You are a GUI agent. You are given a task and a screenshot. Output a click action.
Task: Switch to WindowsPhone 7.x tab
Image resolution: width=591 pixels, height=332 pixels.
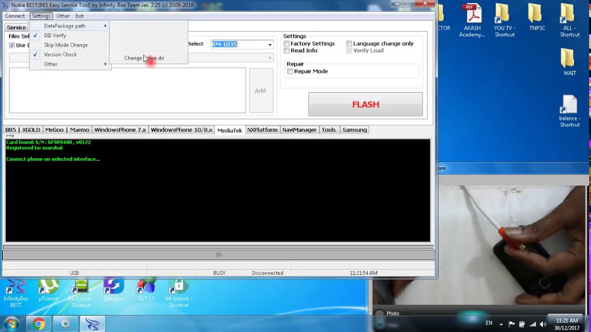tap(120, 130)
